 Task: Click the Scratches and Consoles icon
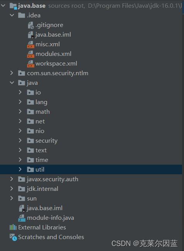click(13, 237)
